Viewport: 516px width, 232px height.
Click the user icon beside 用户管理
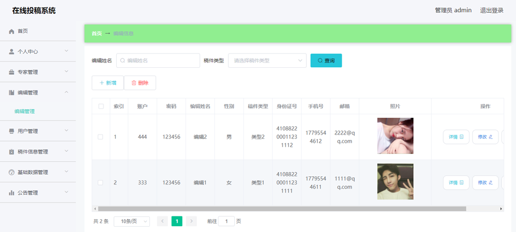(12, 131)
